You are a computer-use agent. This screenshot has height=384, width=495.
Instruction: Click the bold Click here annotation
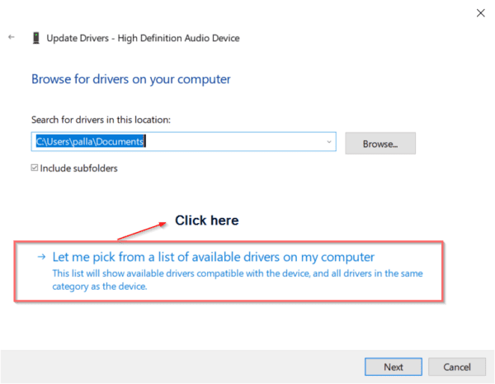(x=206, y=220)
